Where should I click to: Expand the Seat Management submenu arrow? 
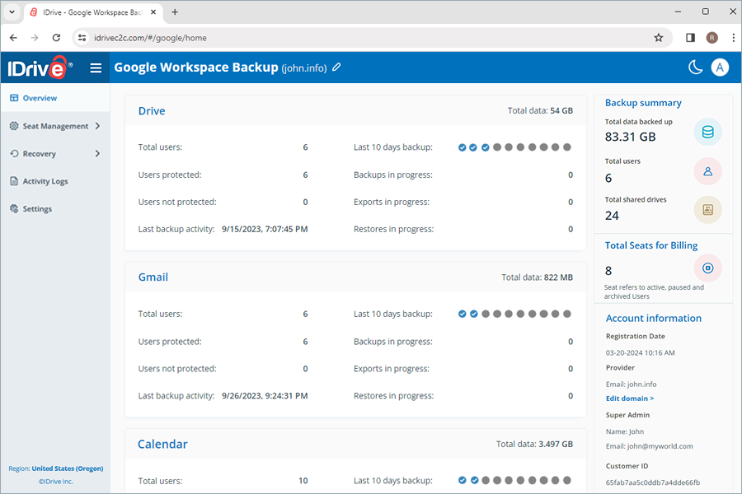coord(97,126)
